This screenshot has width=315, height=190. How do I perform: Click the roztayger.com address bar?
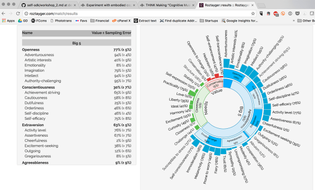(x=138, y=14)
